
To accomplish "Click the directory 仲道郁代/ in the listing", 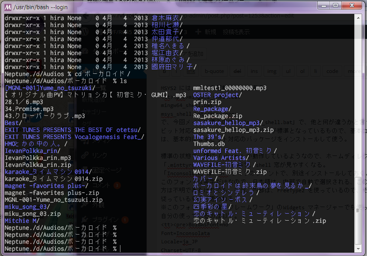I will click(x=167, y=39).
